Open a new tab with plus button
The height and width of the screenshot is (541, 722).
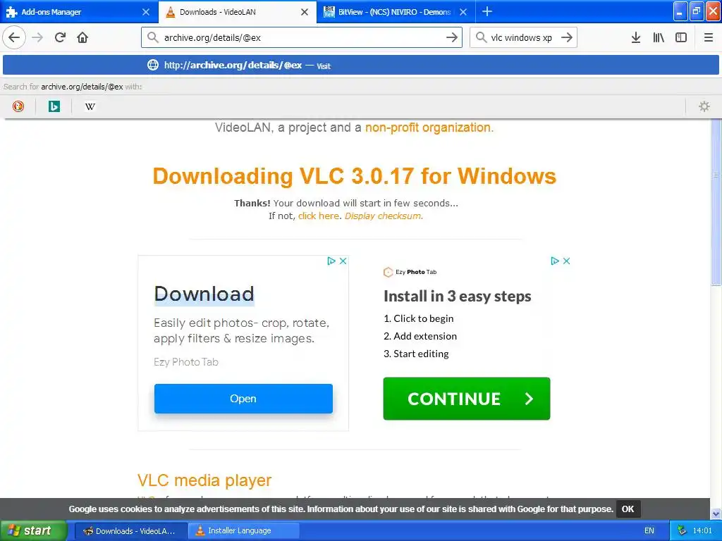487,11
